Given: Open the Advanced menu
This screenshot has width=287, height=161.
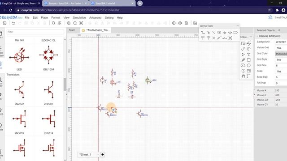Looking at the screenshot, I should tap(95, 18).
